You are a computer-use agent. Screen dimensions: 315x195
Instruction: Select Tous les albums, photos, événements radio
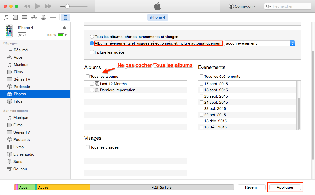pos(92,37)
